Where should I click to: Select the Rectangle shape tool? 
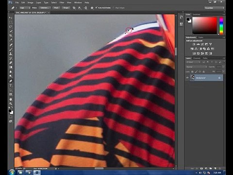11,94
